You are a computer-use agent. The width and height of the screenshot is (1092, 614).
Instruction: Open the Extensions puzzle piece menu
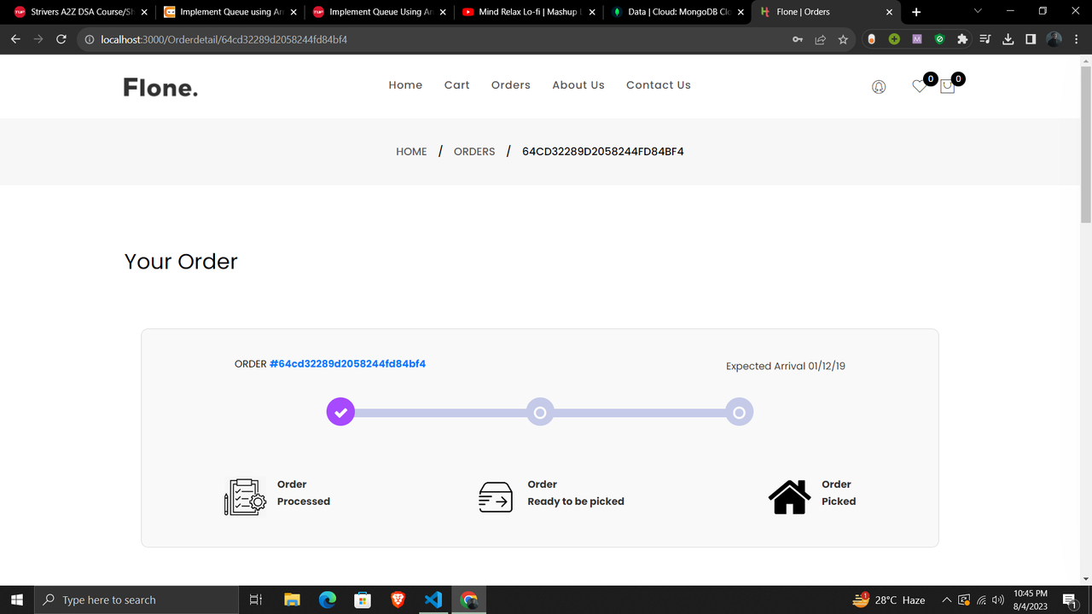pyautogui.click(x=962, y=39)
